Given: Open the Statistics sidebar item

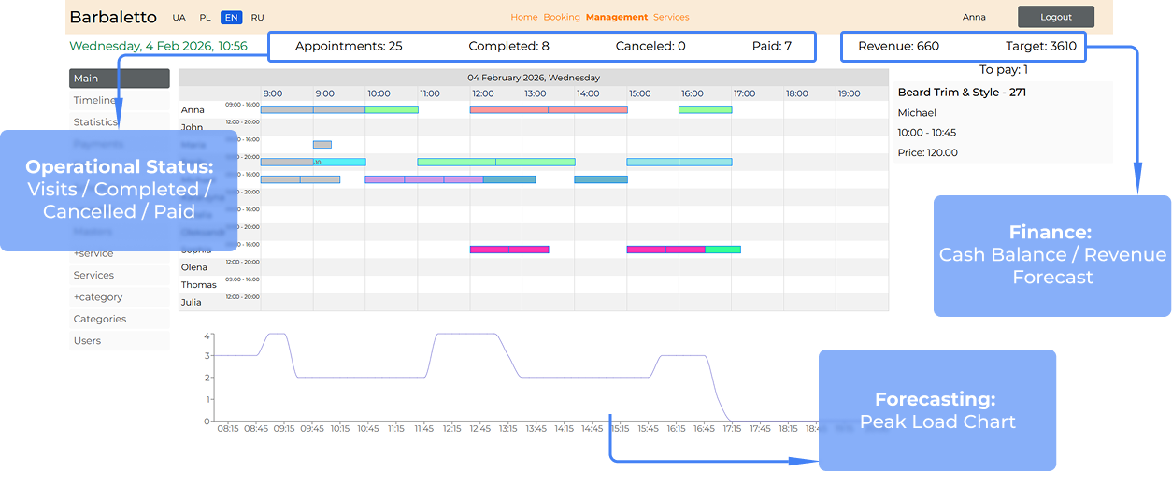Looking at the screenshot, I should coord(95,122).
